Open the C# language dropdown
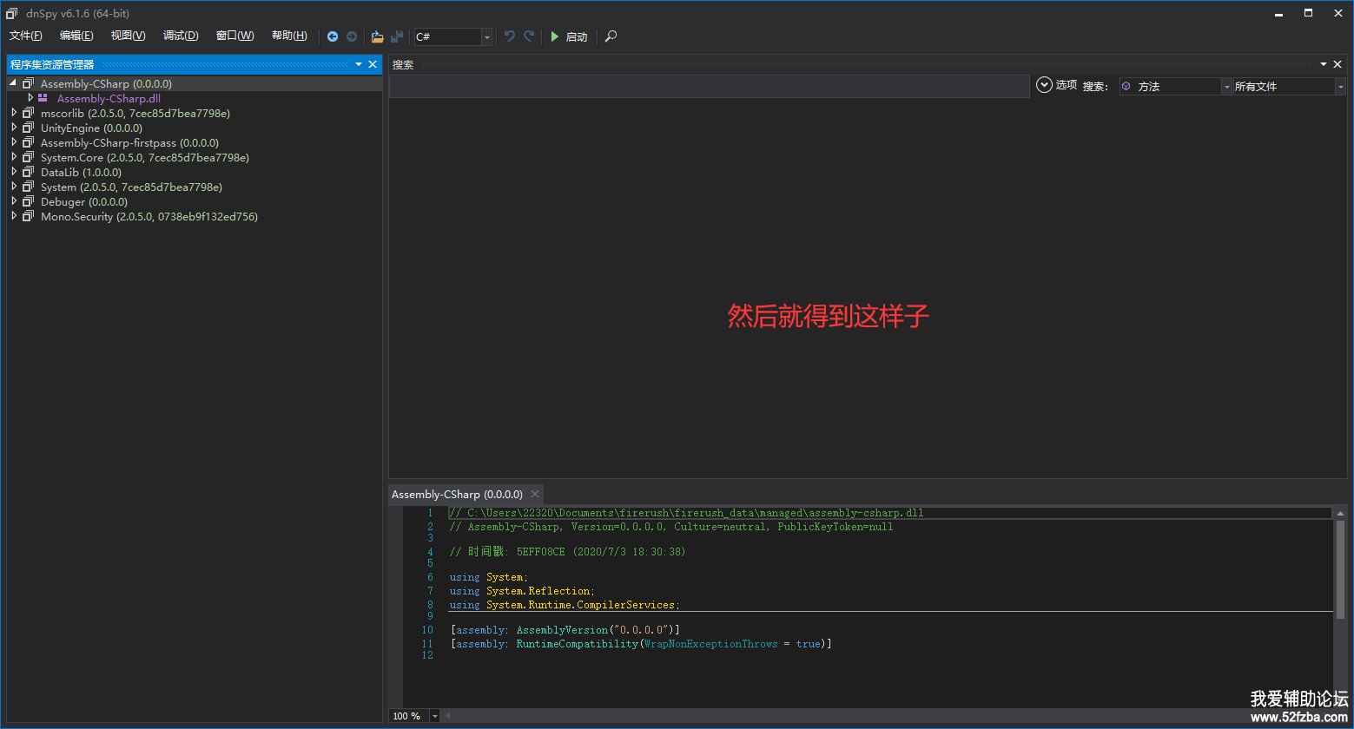Viewport: 1354px width, 729px height. pos(486,36)
